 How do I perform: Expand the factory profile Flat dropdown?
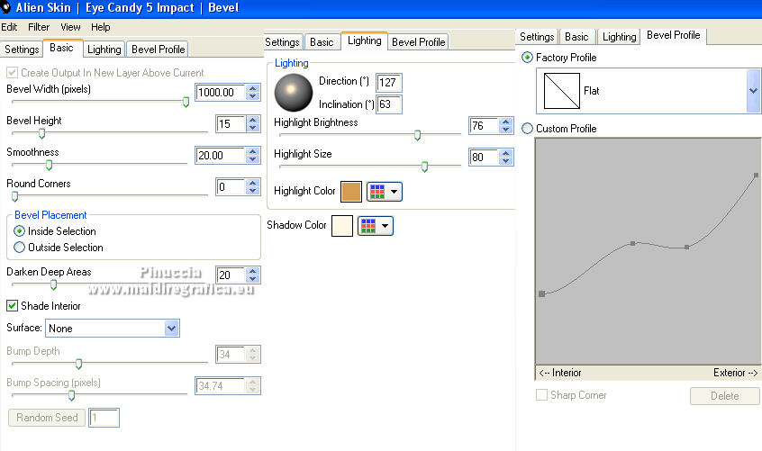coord(753,91)
